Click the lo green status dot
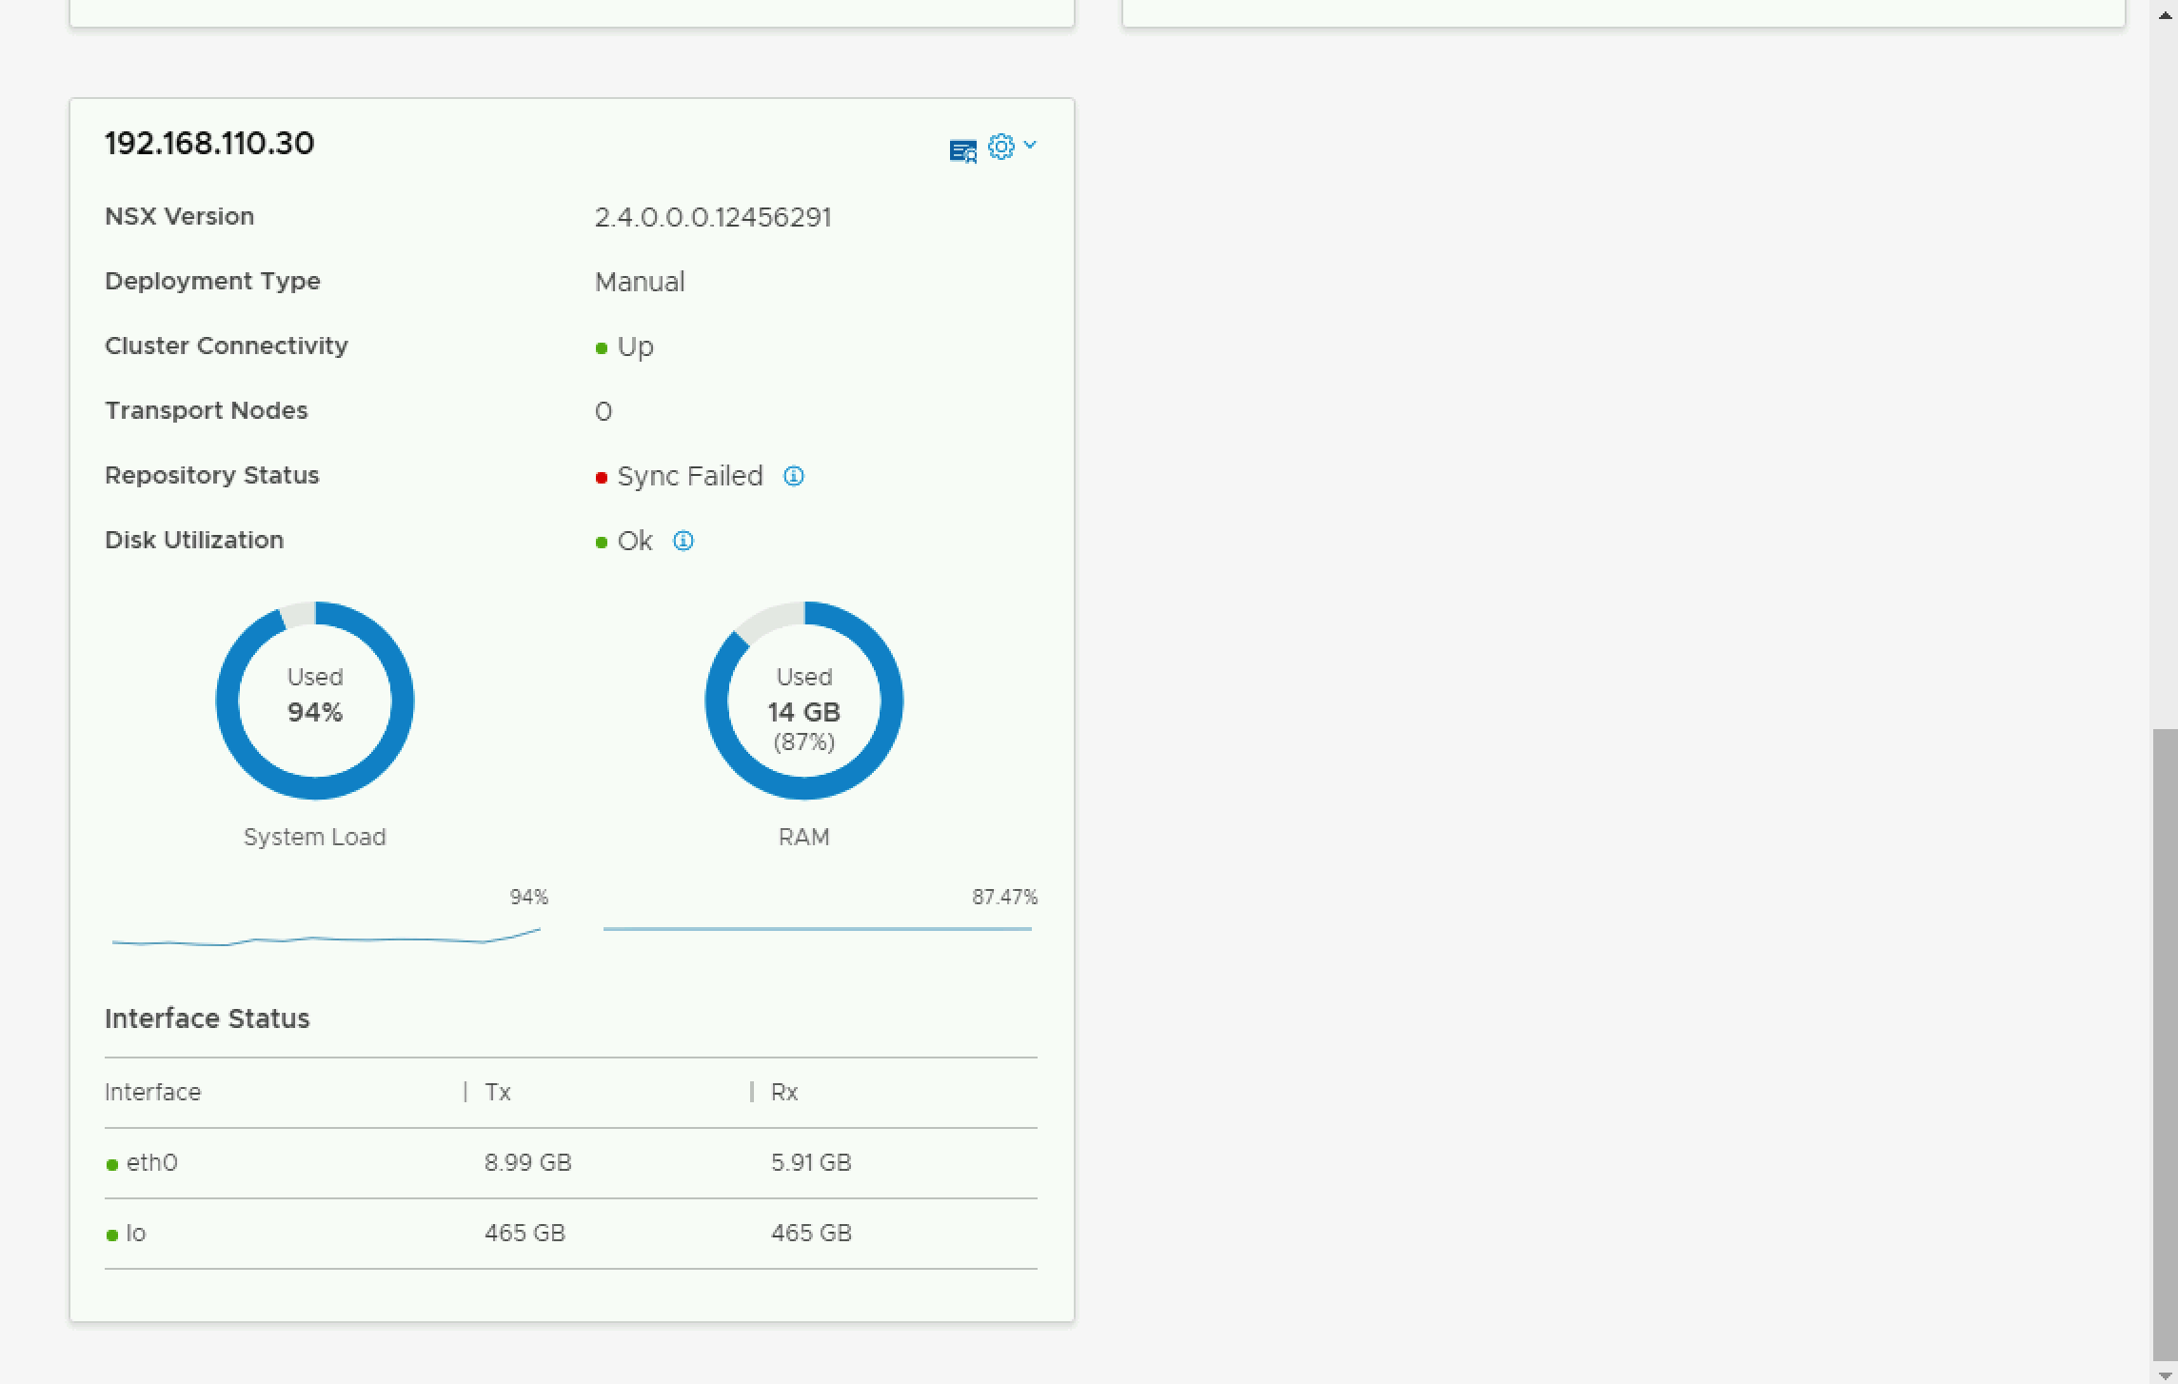The width and height of the screenshot is (2178, 1384). point(112,1235)
